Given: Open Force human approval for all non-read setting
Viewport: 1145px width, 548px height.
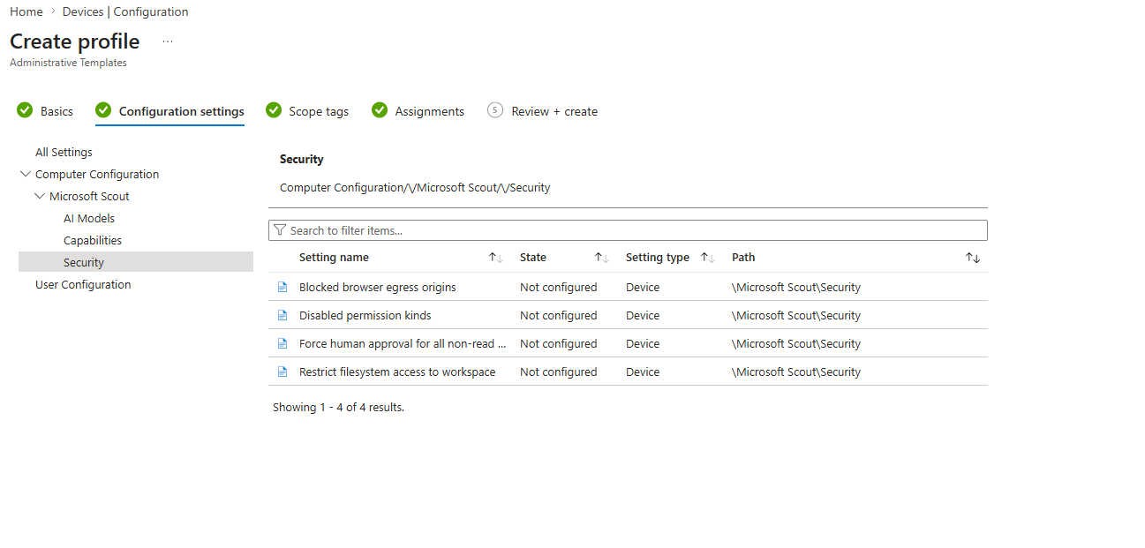Looking at the screenshot, I should pos(403,344).
